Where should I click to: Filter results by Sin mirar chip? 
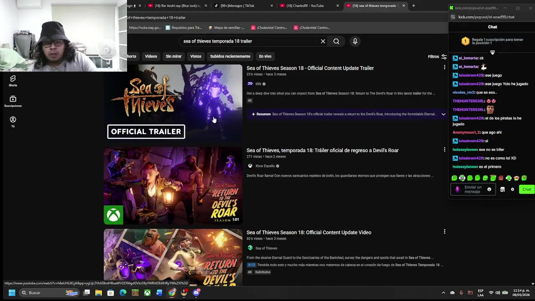(173, 56)
